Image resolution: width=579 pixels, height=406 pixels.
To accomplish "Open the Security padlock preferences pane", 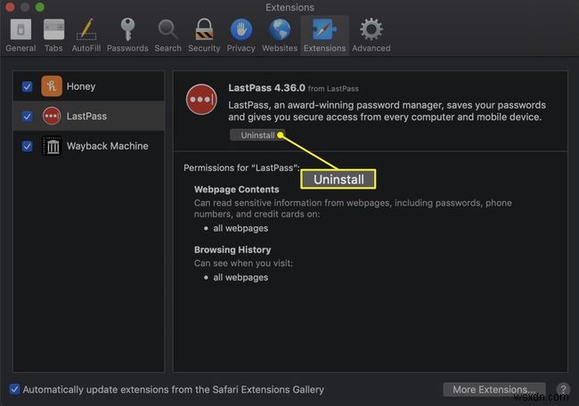I will click(x=204, y=36).
